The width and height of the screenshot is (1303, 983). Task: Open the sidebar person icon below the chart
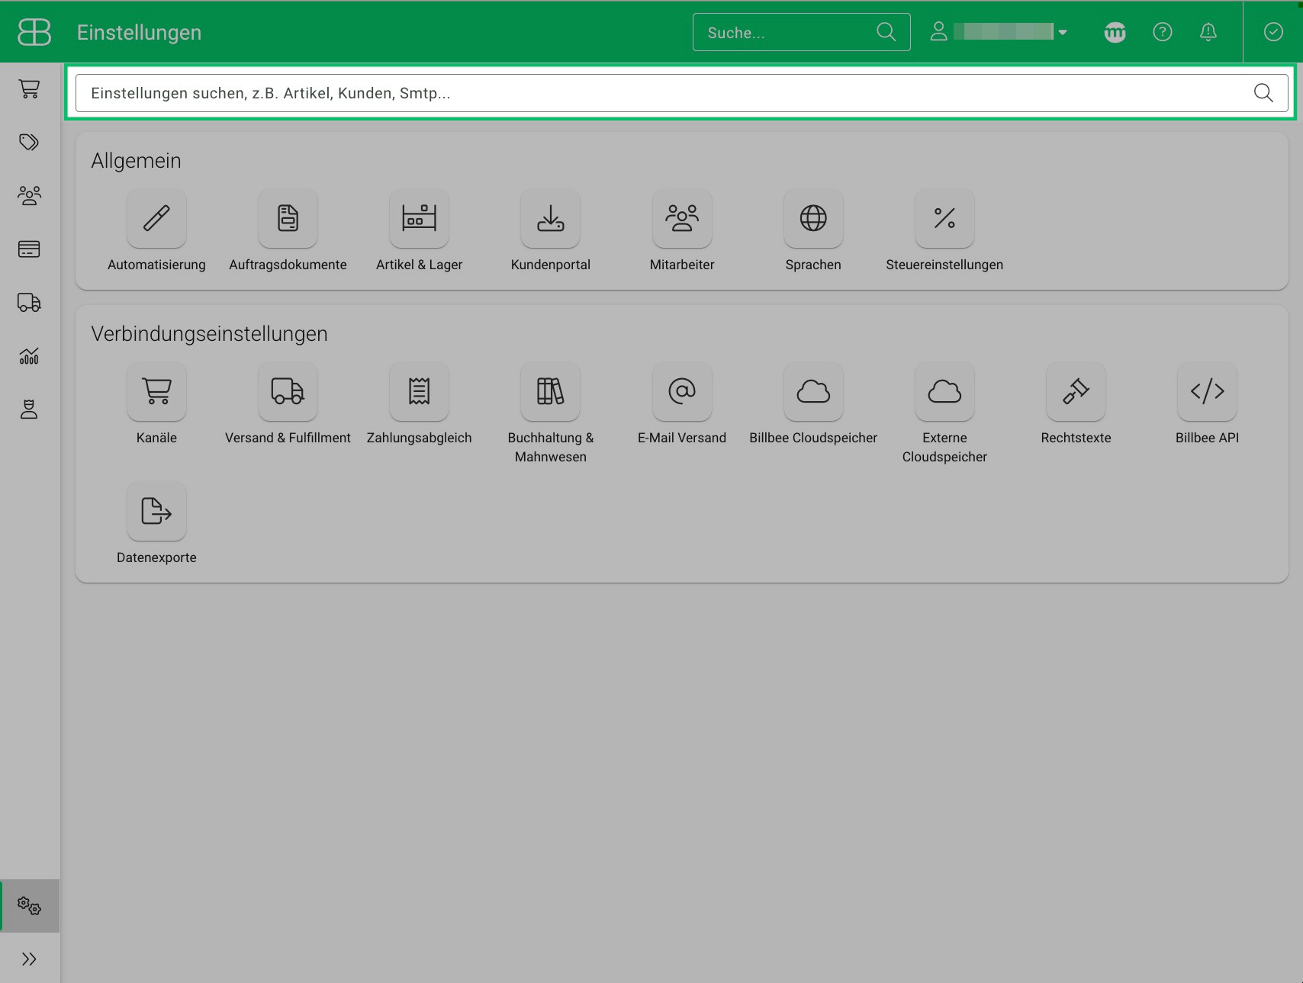click(29, 410)
